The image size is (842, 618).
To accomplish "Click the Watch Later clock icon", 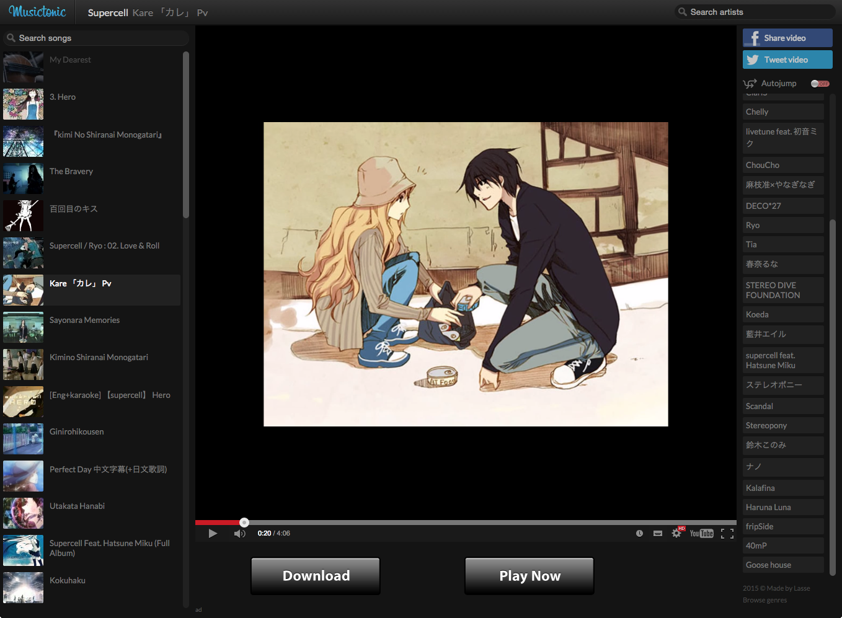I will click(x=639, y=533).
